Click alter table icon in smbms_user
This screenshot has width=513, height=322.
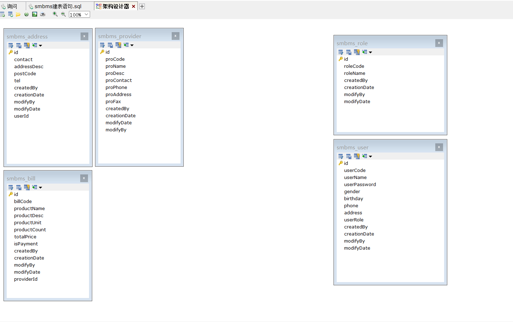point(341,156)
